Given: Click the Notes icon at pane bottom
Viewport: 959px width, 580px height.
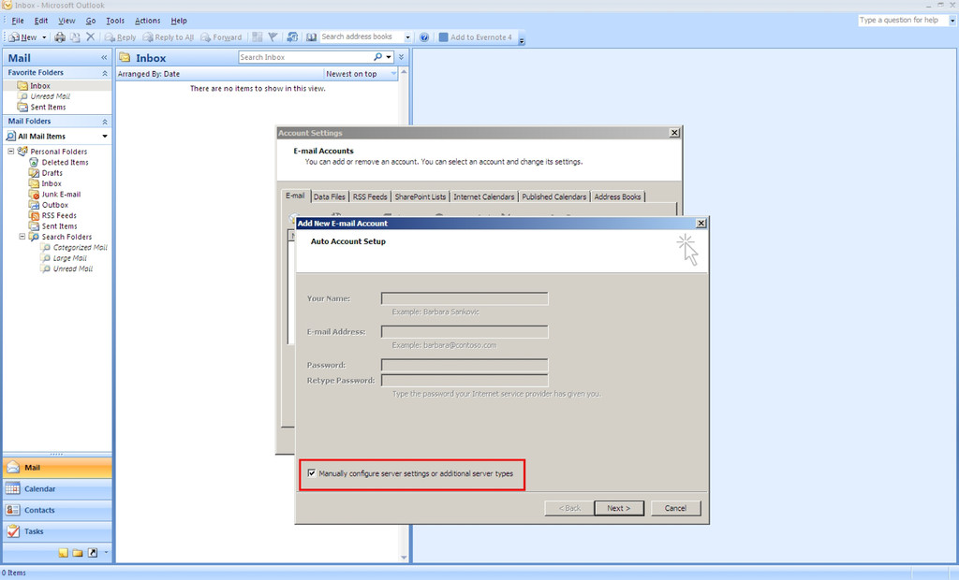Looking at the screenshot, I should (64, 553).
